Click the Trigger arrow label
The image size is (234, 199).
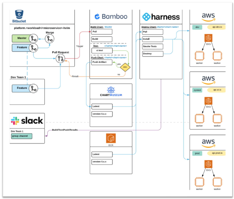pyautogui.click(x=79, y=46)
